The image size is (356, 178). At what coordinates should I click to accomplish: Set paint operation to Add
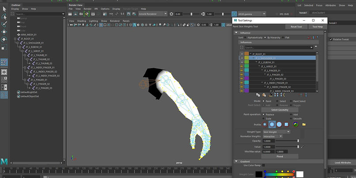tap(291, 115)
